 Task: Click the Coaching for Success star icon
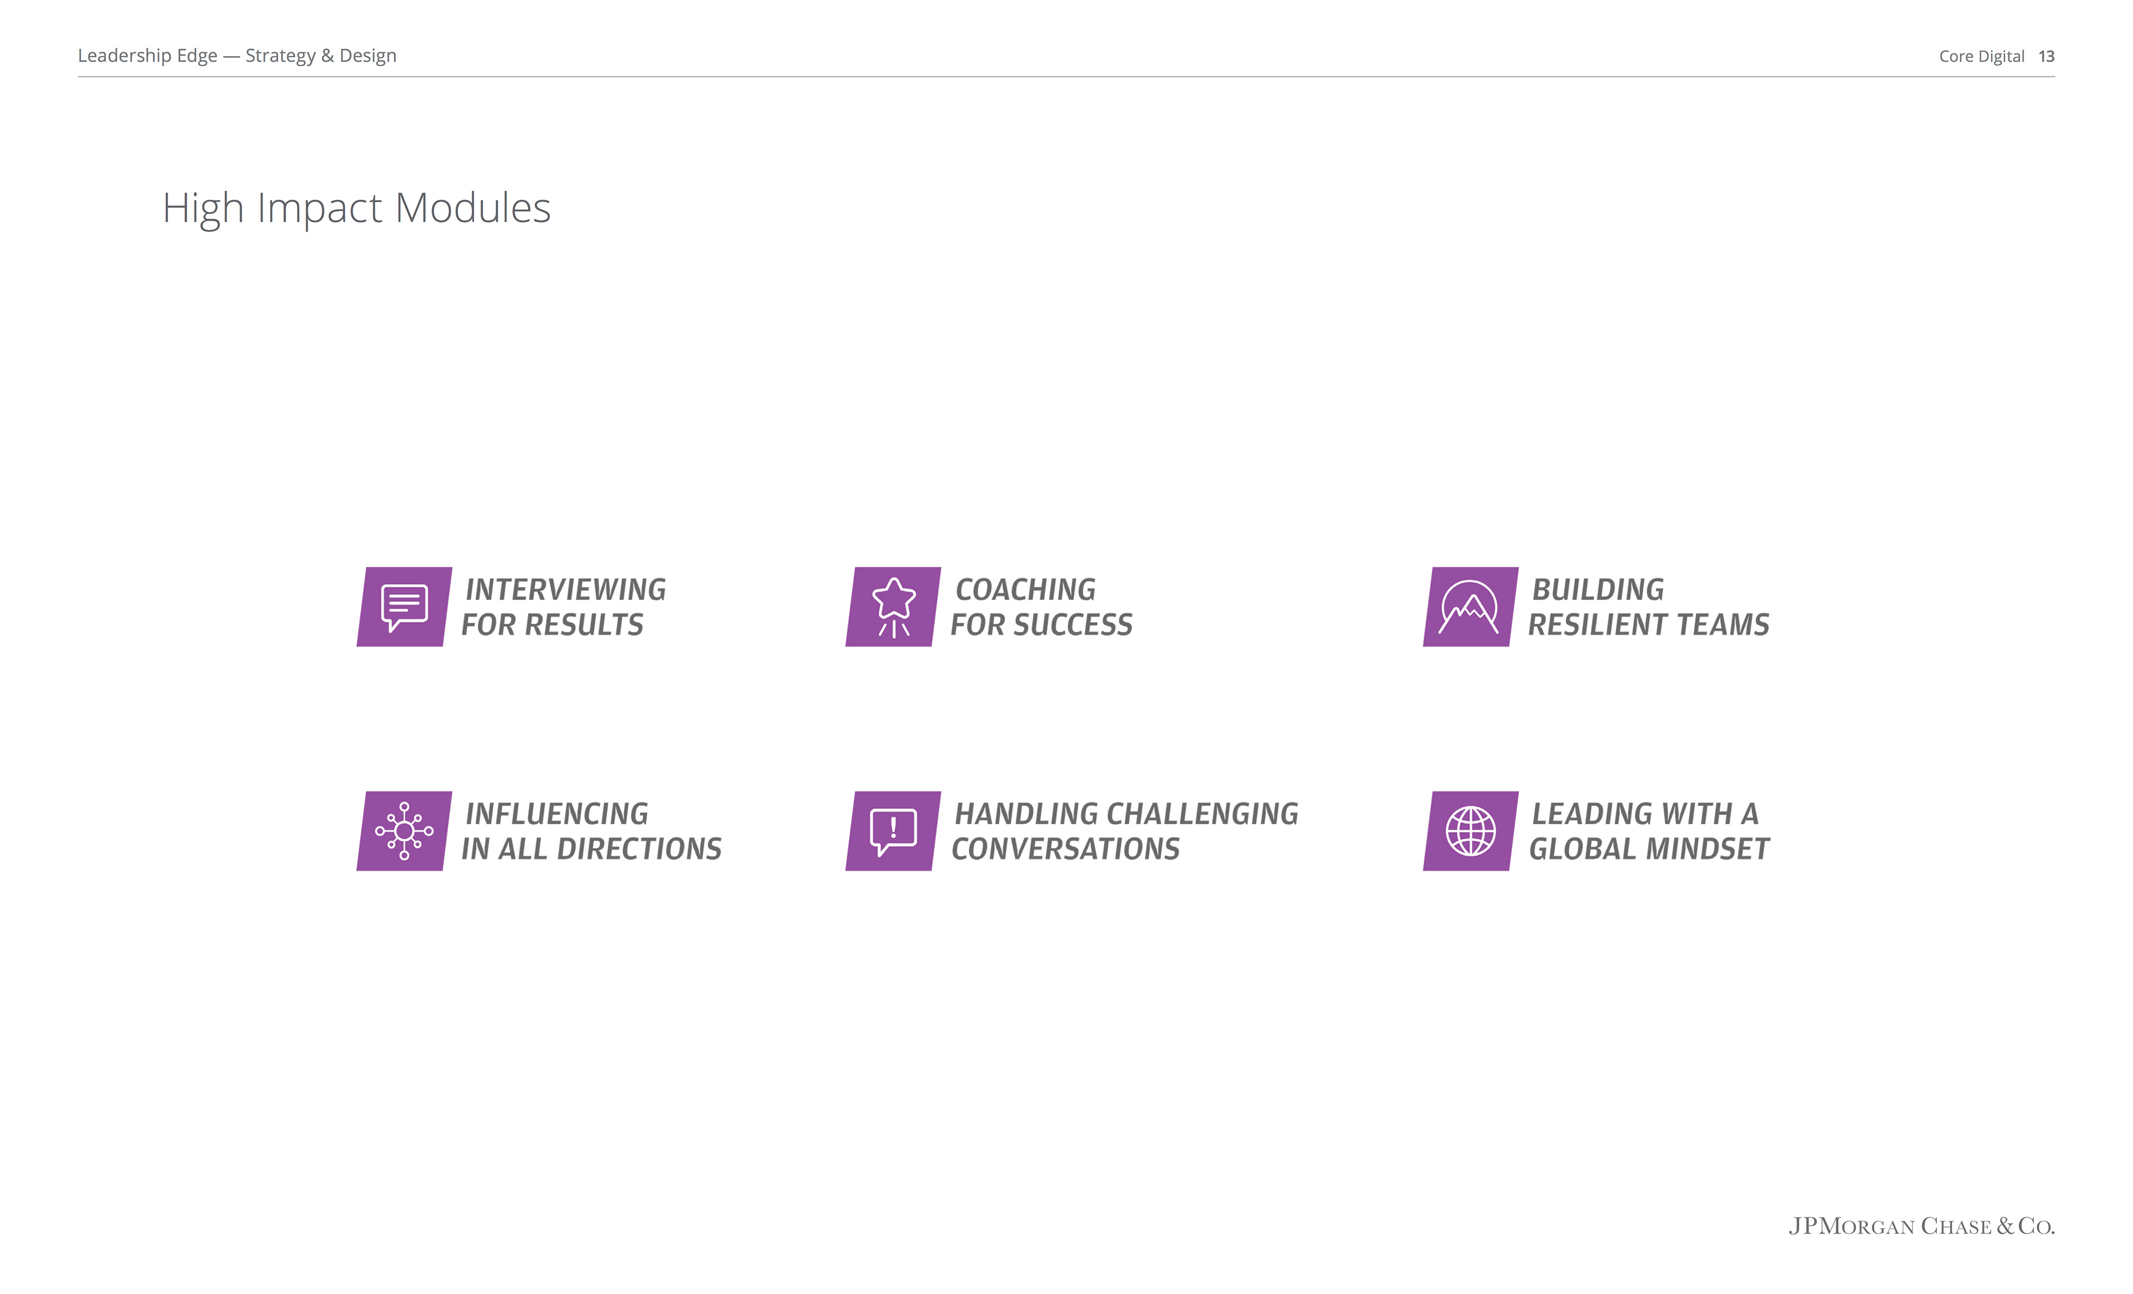(x=893, y=607)
